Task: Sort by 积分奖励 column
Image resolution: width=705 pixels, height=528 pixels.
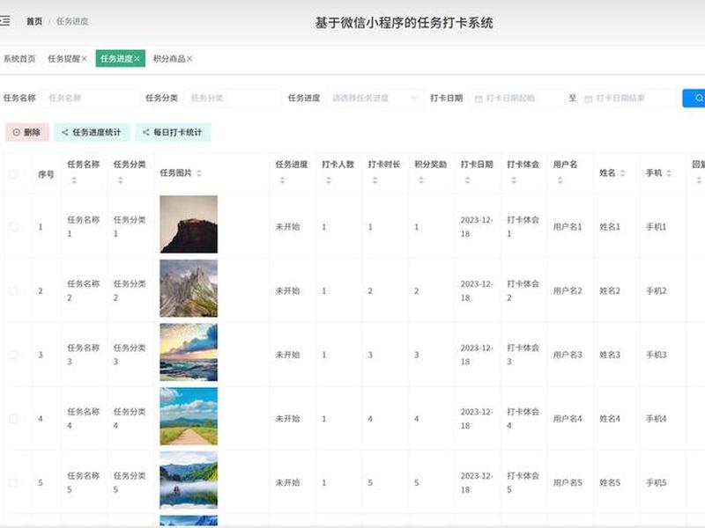Action: [x=421, y=180]
